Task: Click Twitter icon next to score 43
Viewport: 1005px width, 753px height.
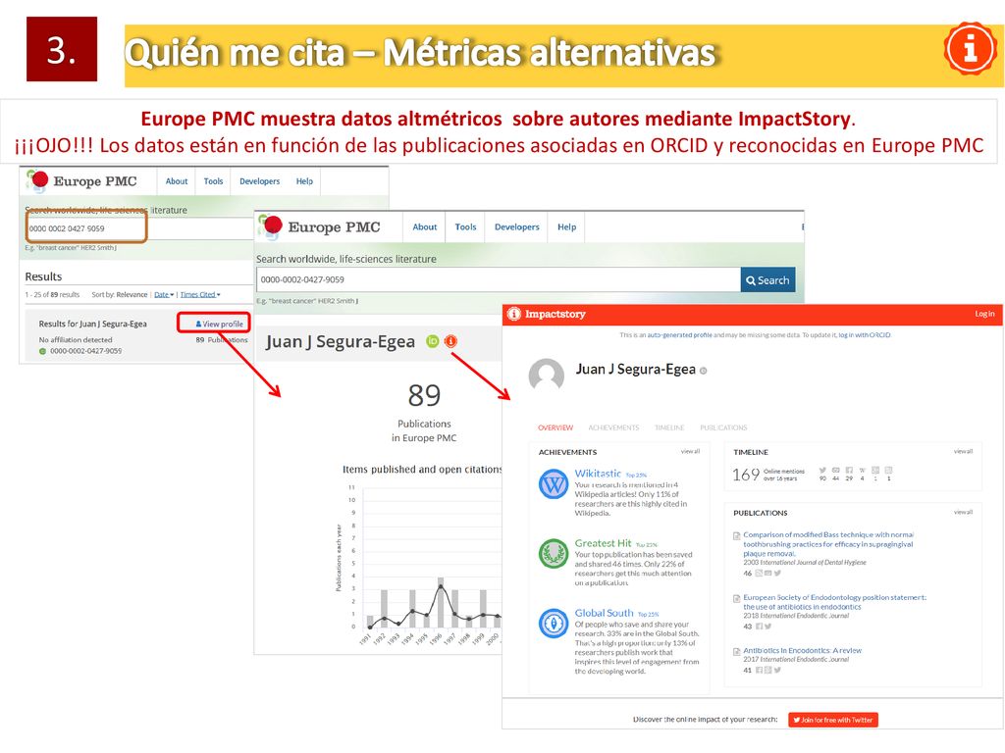Action: pyautogui.click(x=767, y=627)
